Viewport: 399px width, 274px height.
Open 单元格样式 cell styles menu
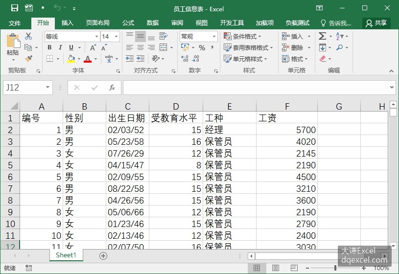(245, 59)
